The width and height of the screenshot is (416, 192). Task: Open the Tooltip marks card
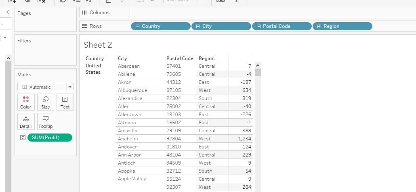(45, 121)
